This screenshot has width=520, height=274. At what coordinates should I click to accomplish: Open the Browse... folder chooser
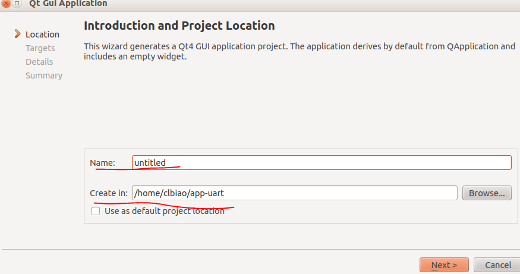tap(487, 193)
